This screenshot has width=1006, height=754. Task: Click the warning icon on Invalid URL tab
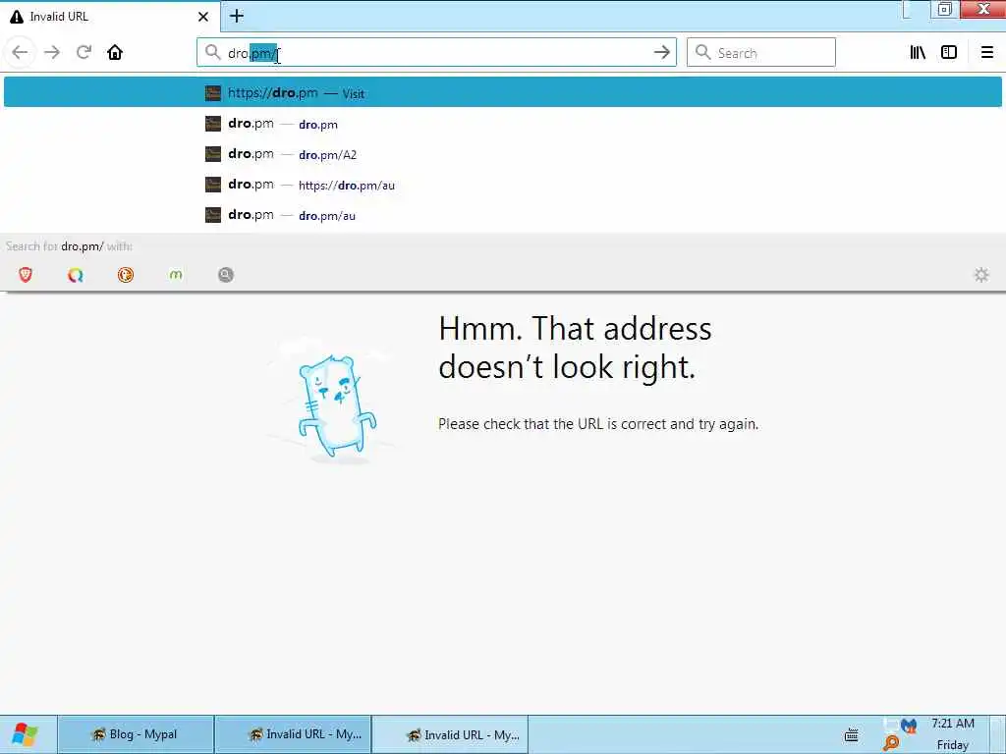(x=17, y=17)
